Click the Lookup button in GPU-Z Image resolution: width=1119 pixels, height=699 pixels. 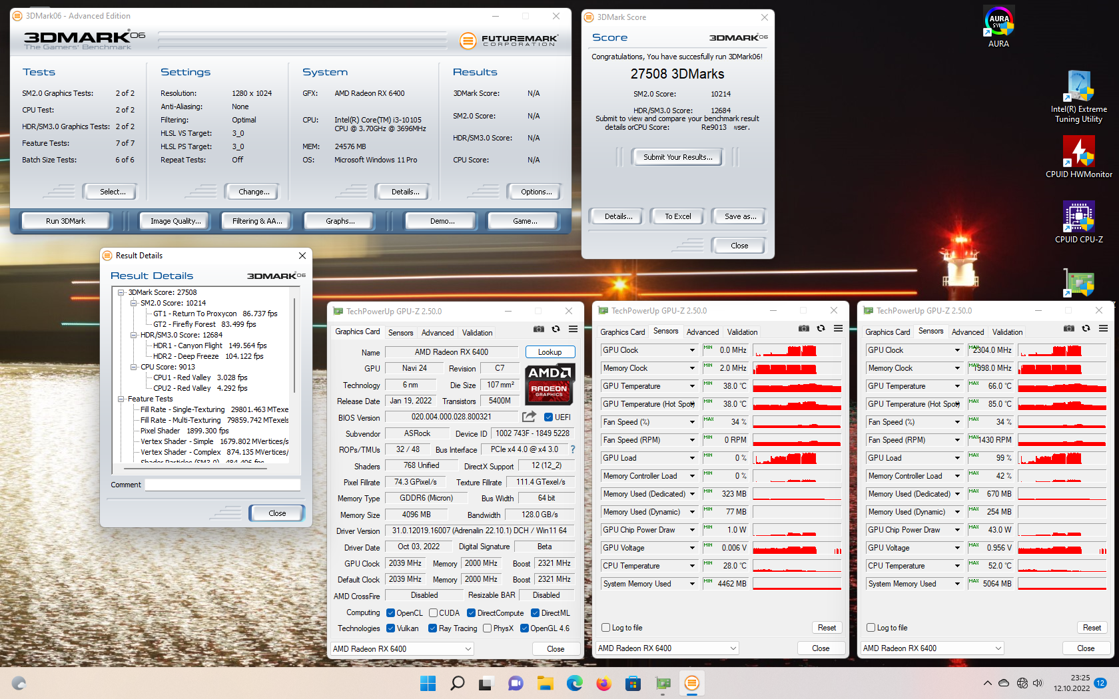pyautogui.click(x=550, y=352)
